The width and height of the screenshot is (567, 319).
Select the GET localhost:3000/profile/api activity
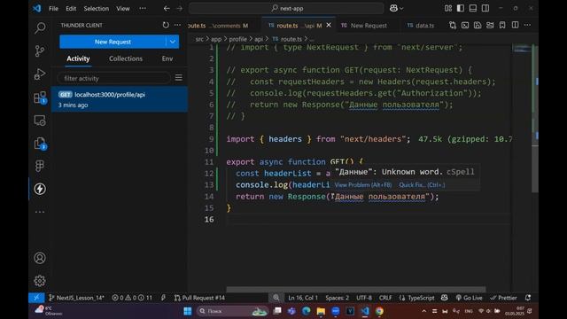[120, 99]
